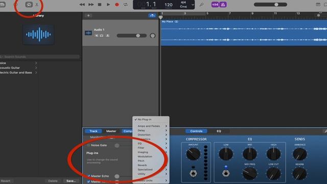This screenshot has height=184, width=327.
Task: Switch to the Track tab
Action: 94,131
